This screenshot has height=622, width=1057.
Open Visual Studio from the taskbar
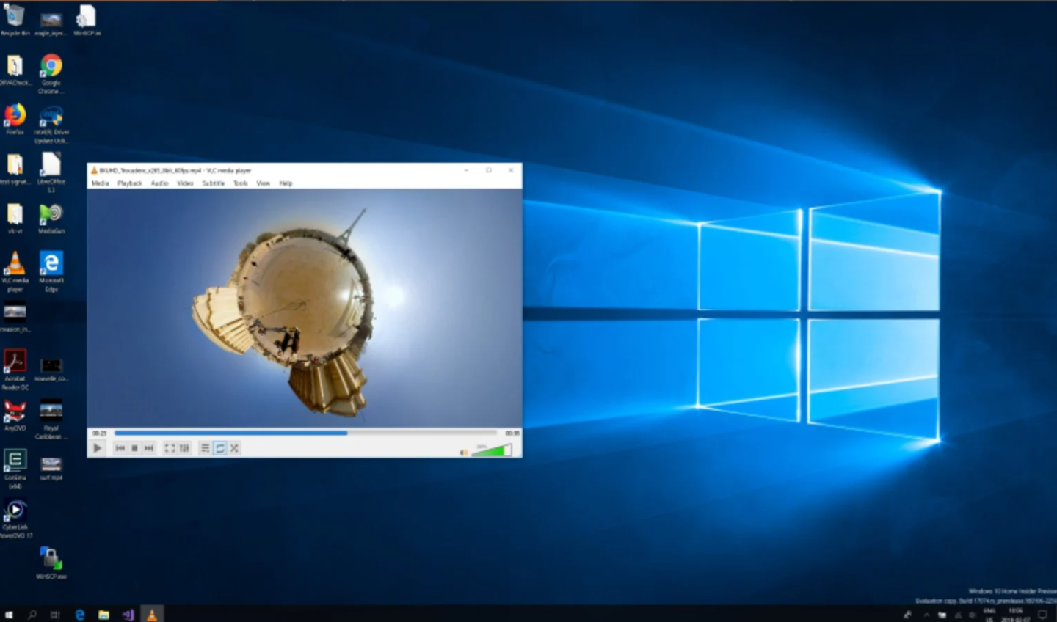click(128, 615)
